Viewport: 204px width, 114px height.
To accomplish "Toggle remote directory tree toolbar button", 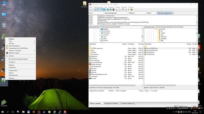I will (101, 10).
